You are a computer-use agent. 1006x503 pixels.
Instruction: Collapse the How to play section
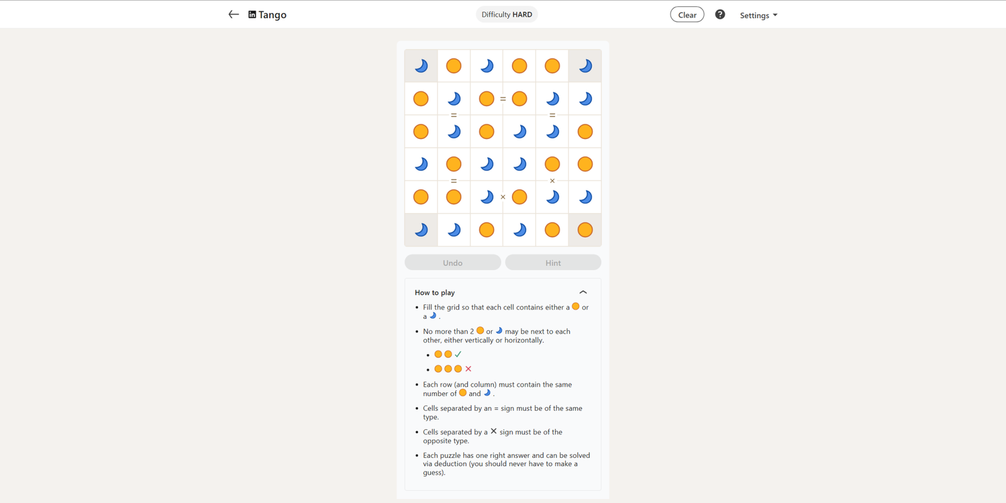point(583,292)
